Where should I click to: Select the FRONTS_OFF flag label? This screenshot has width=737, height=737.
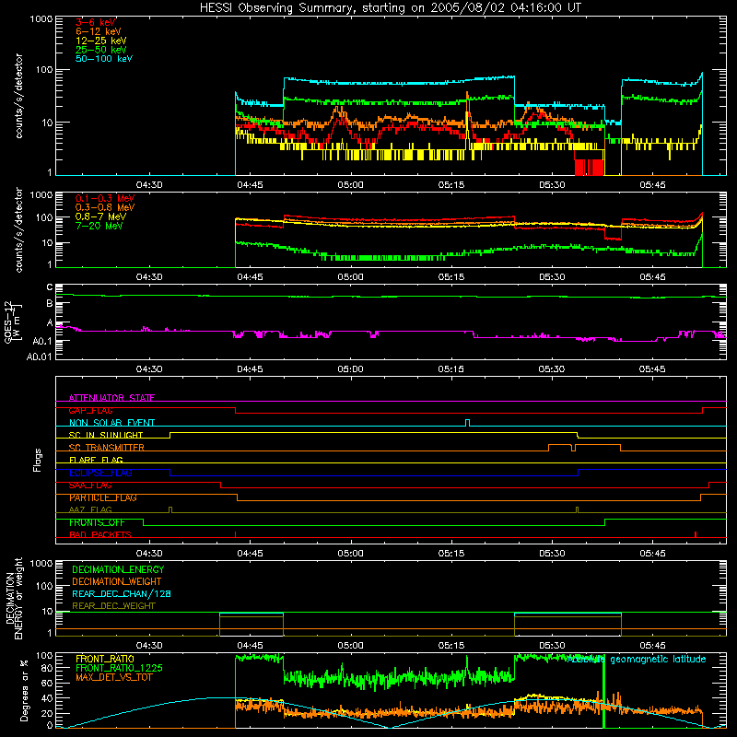(97, 522)
